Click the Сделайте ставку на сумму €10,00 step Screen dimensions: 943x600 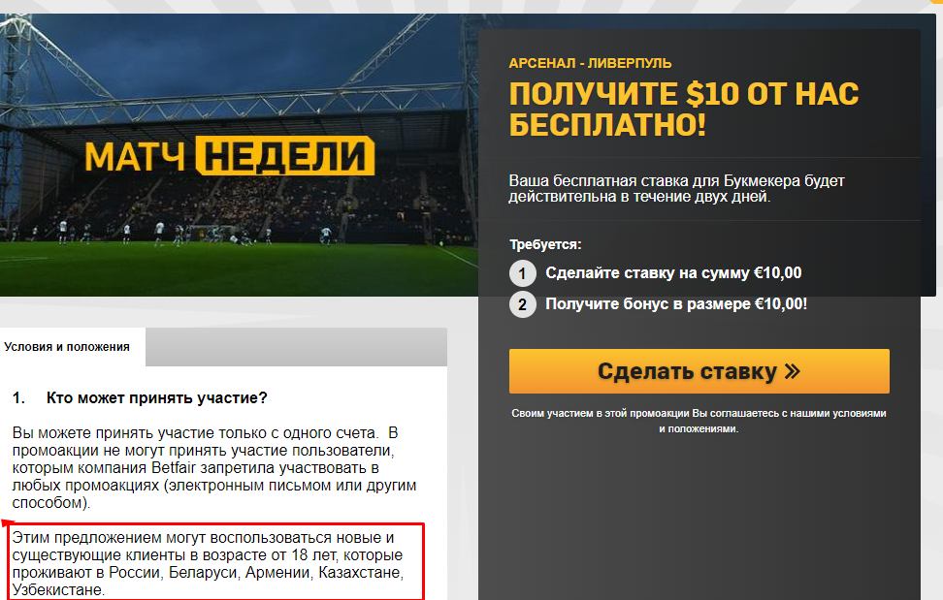(x=673, y=272)
